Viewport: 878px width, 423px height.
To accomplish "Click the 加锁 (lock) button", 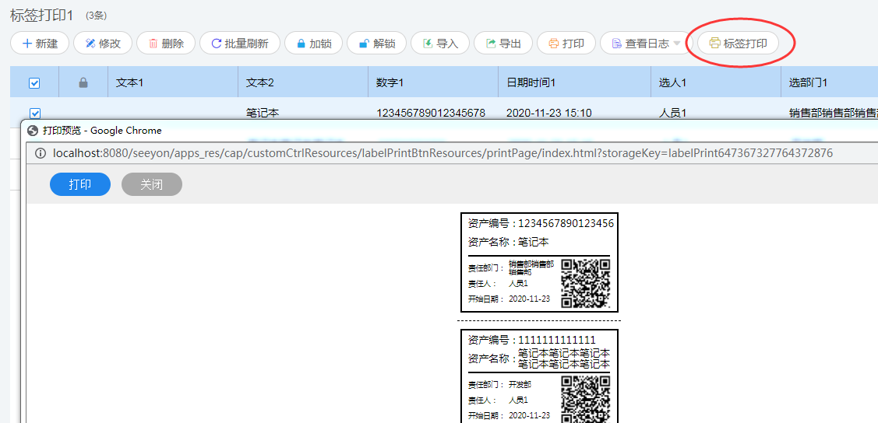I will 313,43.
